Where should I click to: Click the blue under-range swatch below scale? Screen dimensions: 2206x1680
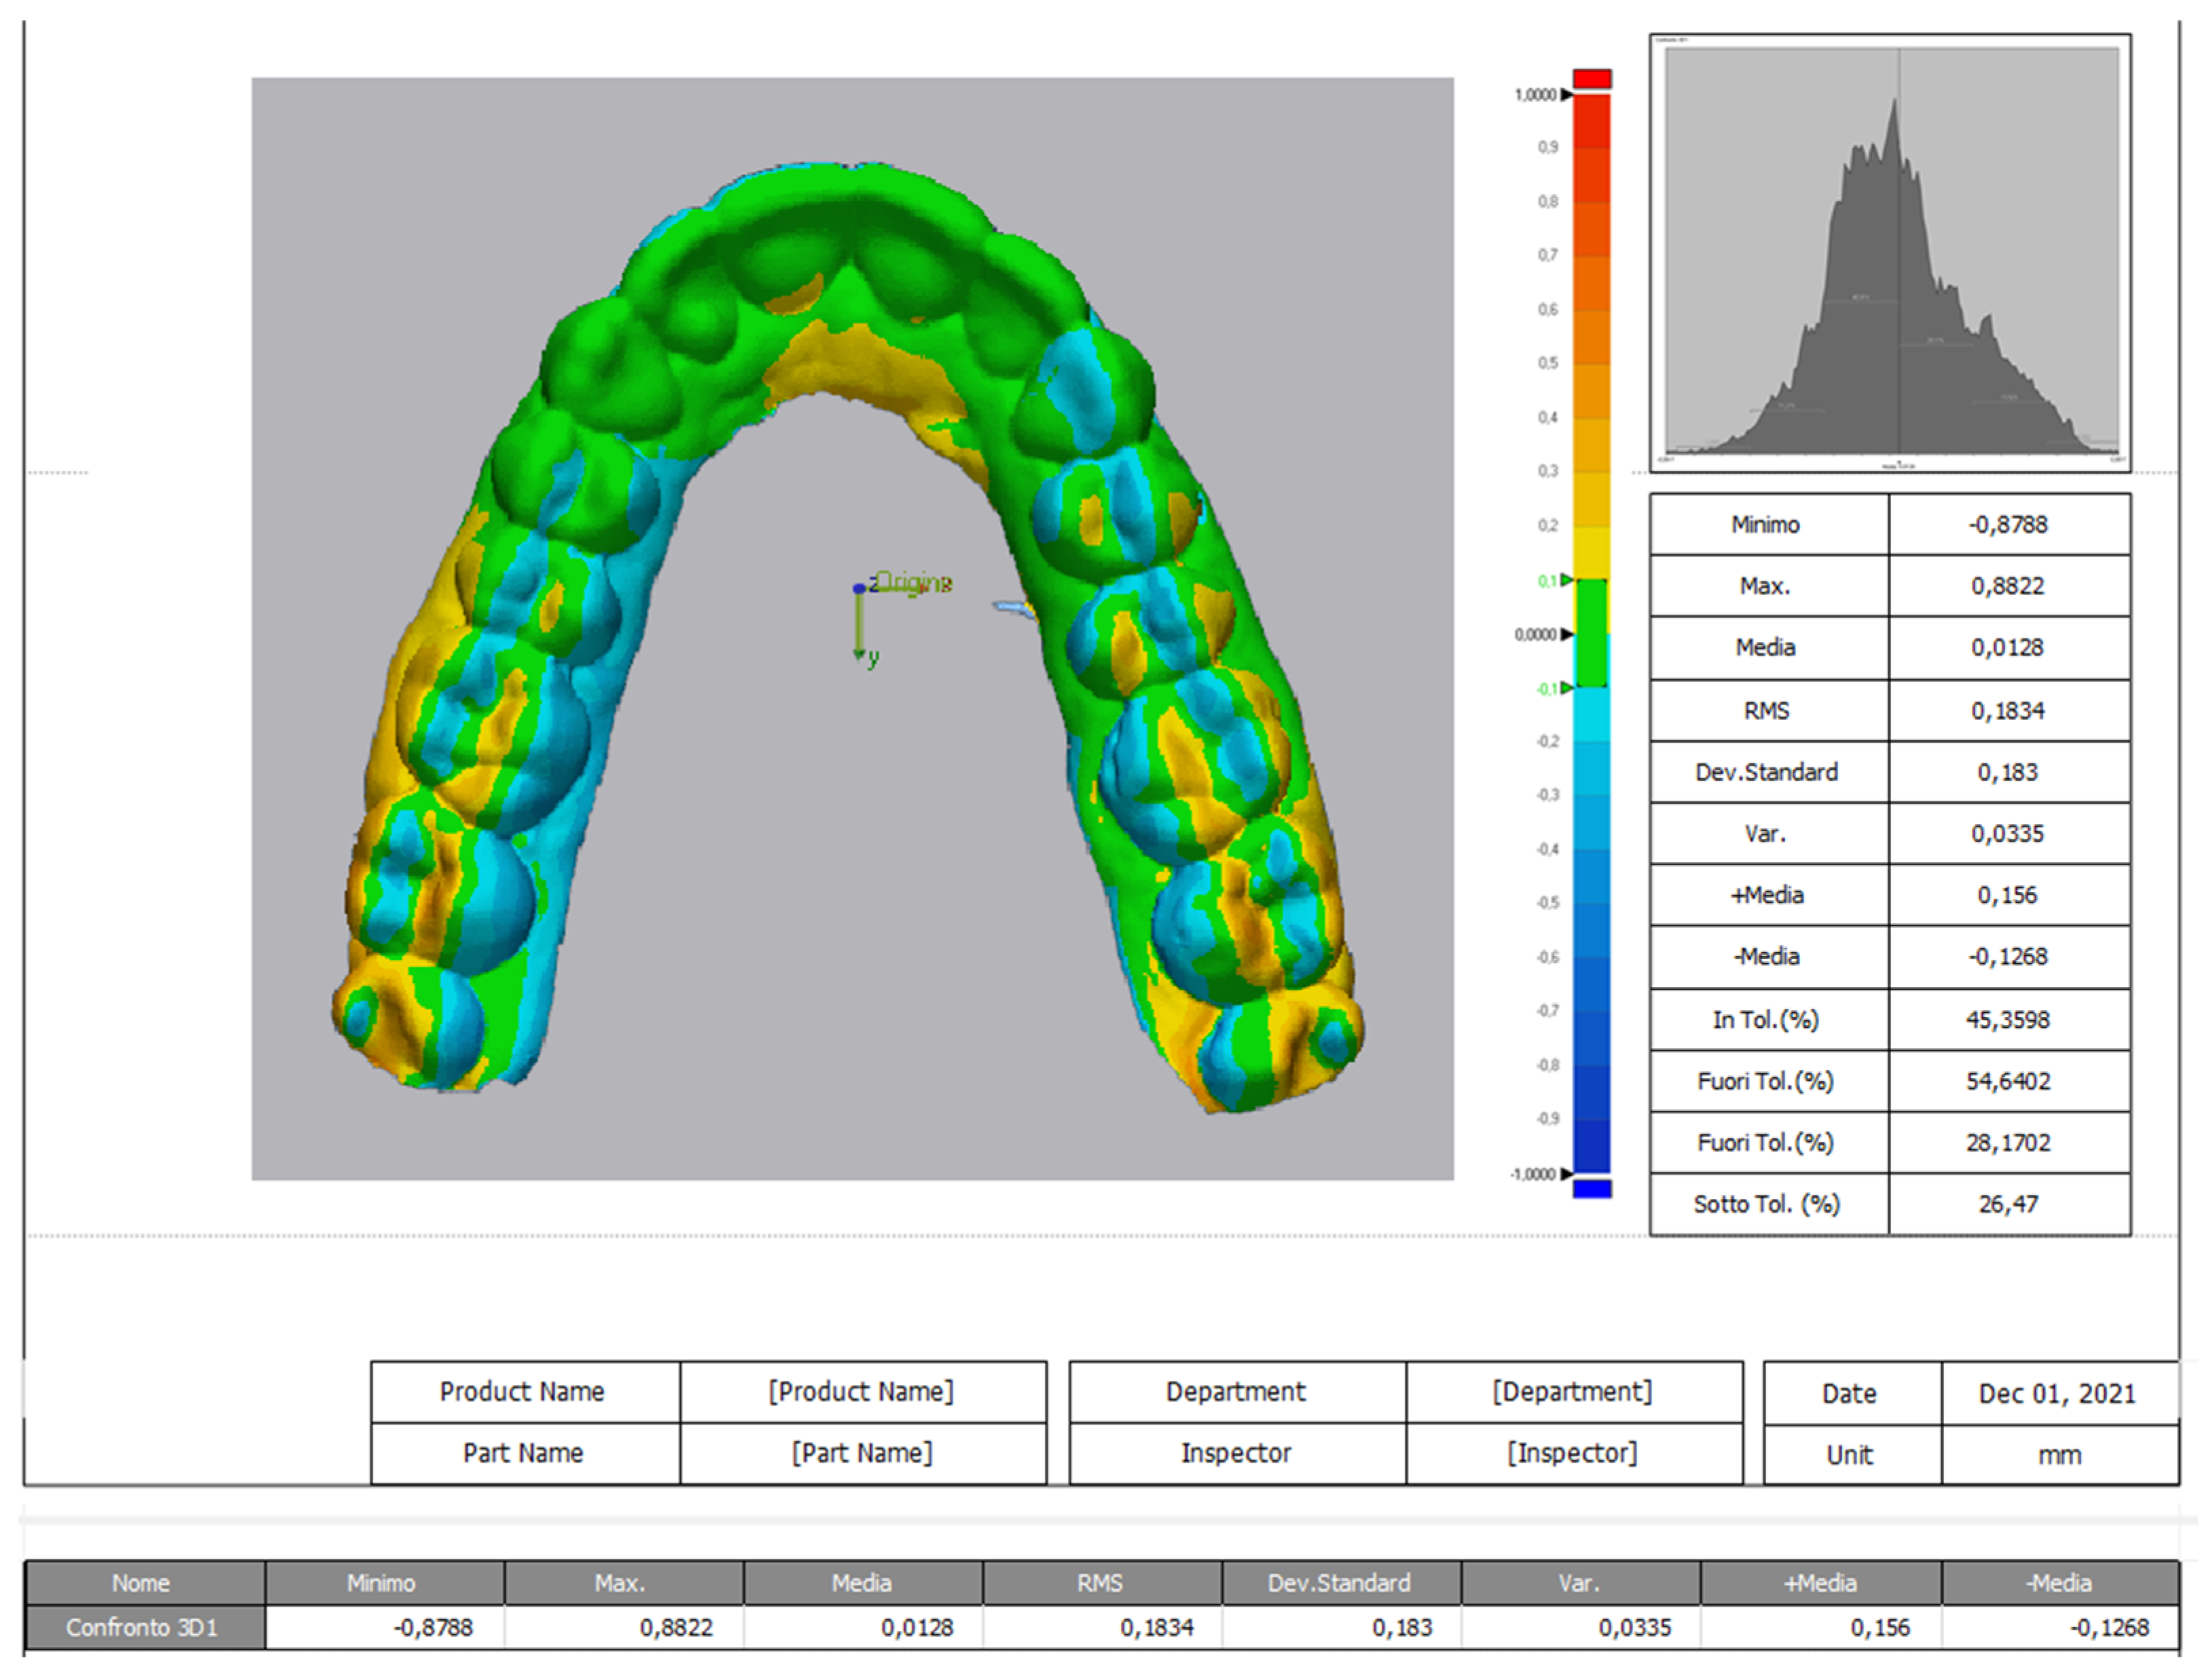point(1592,1189)
